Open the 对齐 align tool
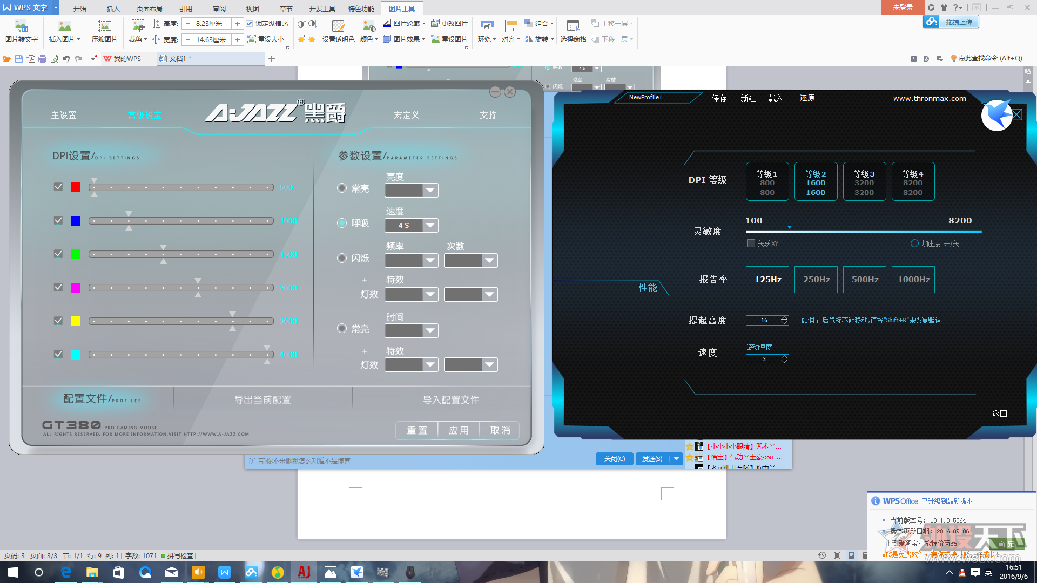1037x583 pixels. click(x=510, y=31)
